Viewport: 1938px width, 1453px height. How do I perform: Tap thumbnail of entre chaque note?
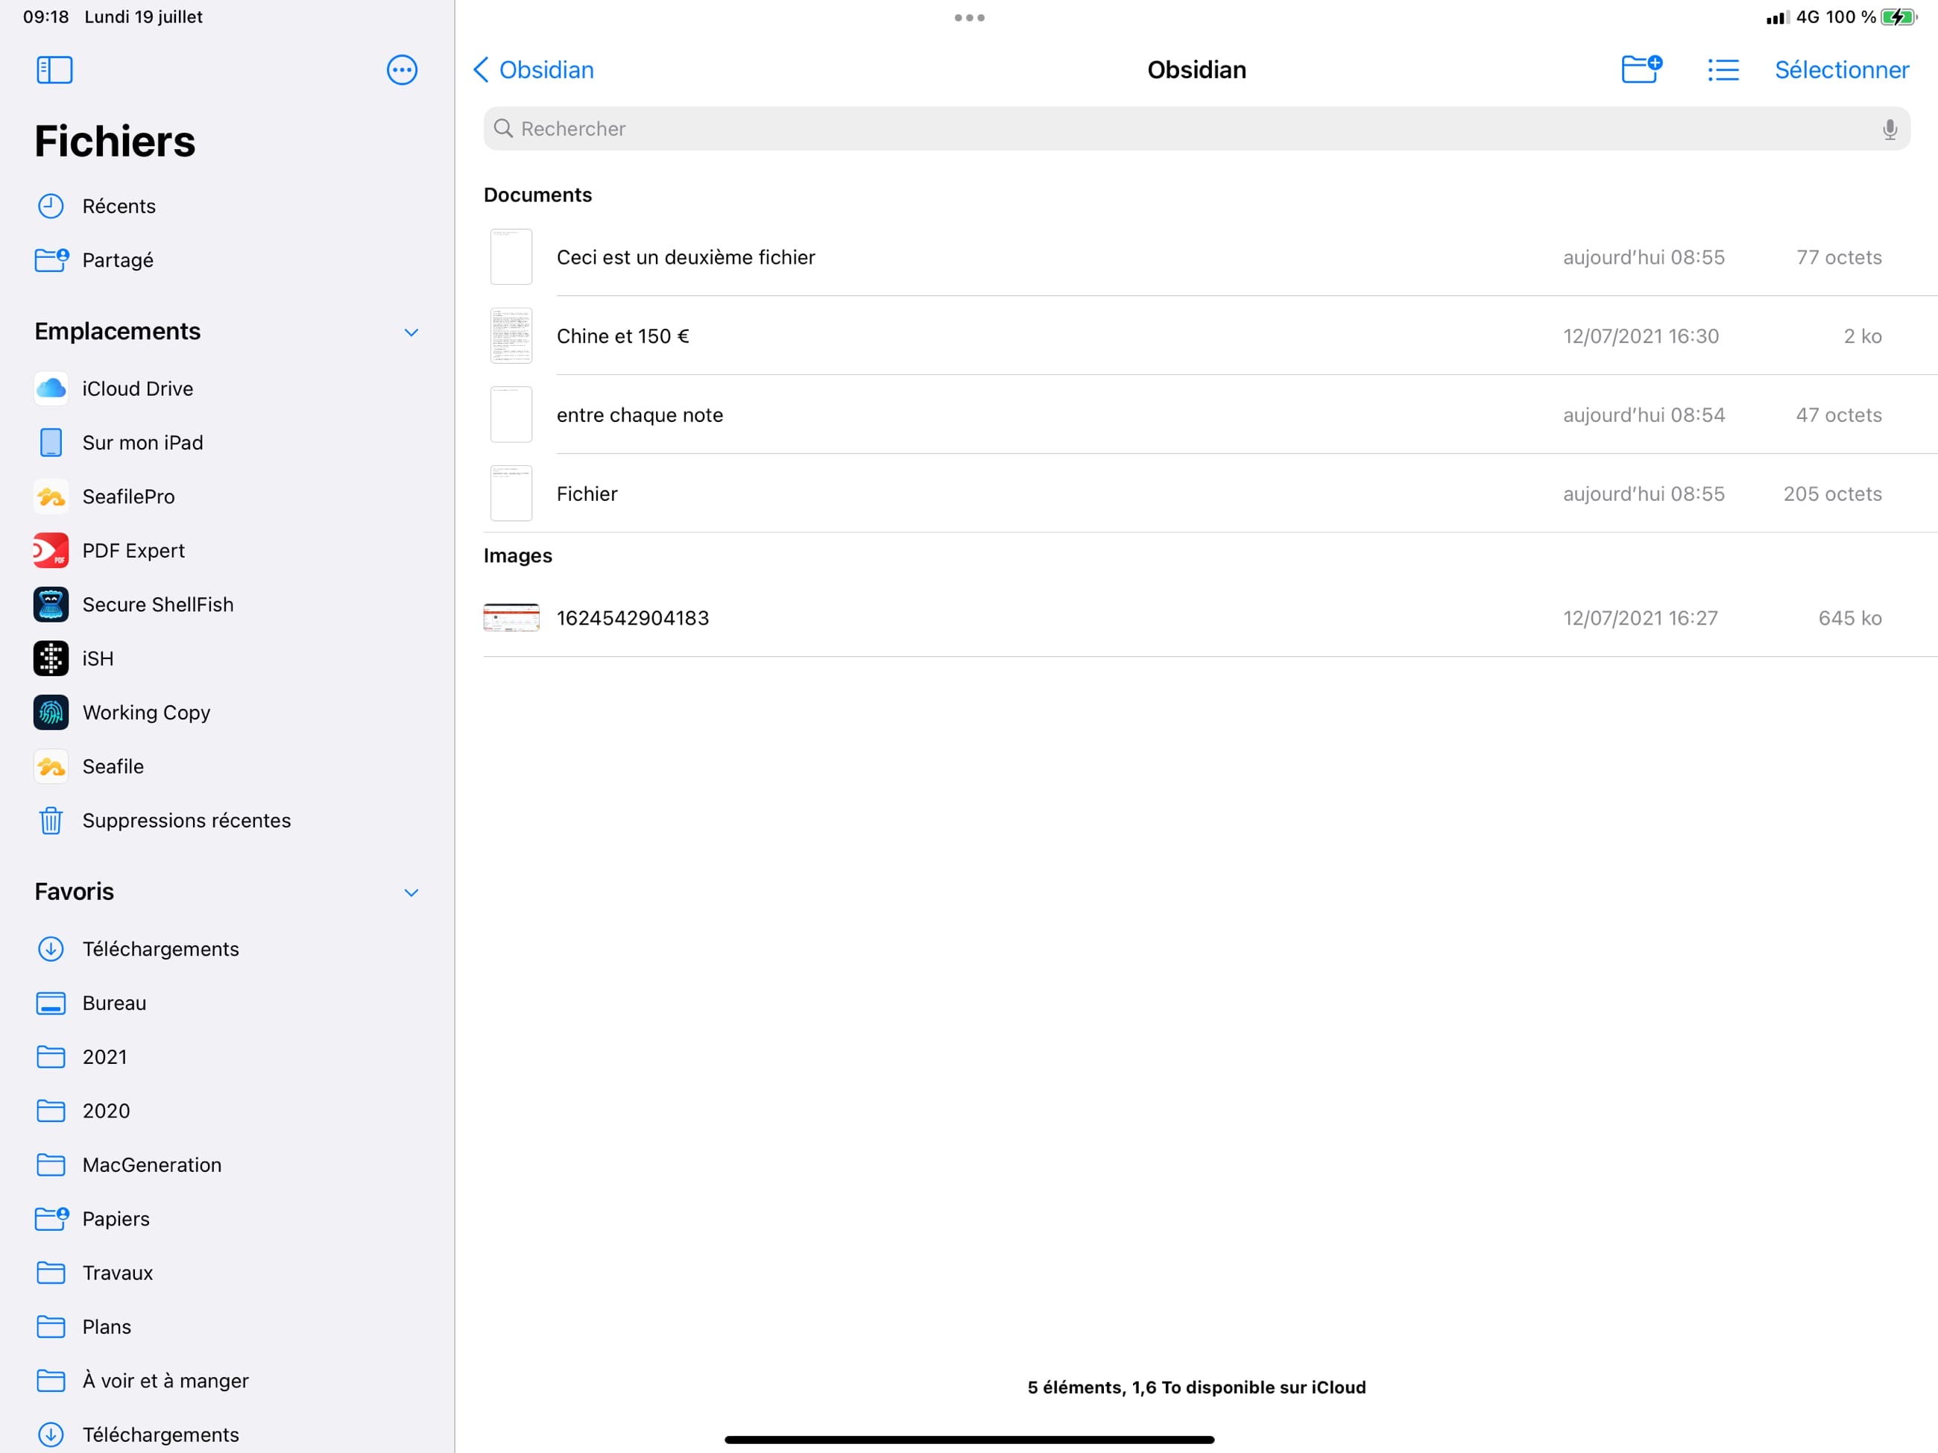(511, 415)
